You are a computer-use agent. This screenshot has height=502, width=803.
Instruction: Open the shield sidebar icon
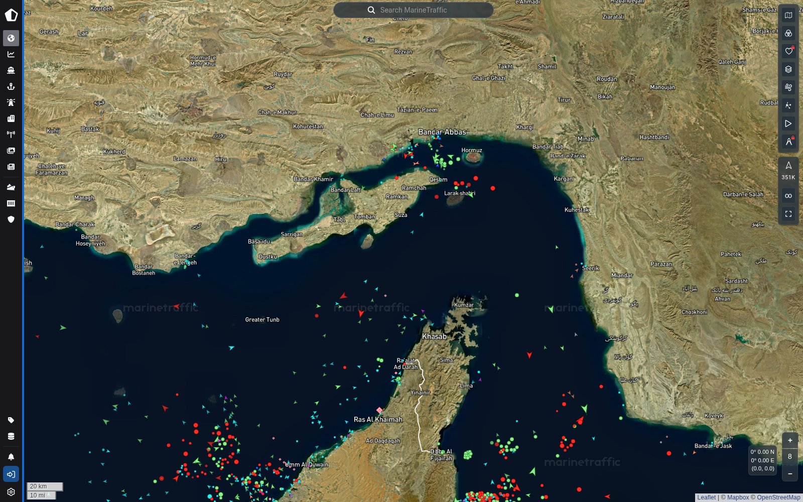point(11,219)
